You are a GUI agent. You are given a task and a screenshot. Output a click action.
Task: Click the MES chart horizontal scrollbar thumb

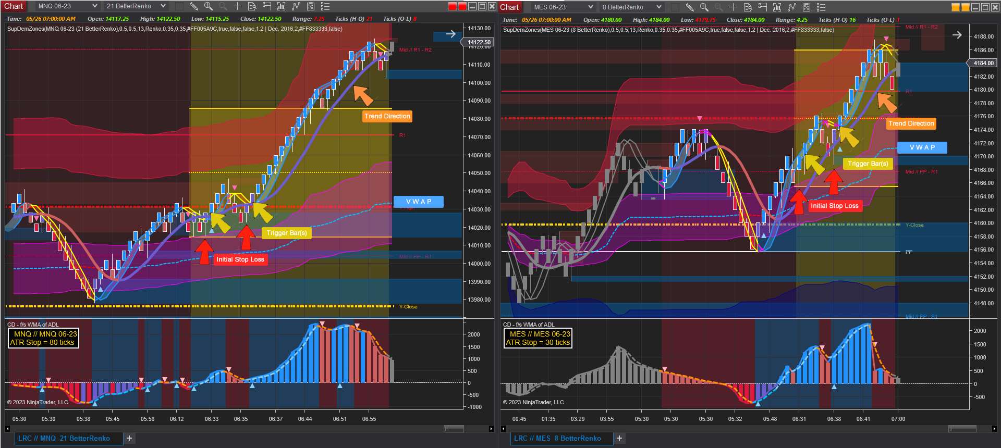point(962,429)
